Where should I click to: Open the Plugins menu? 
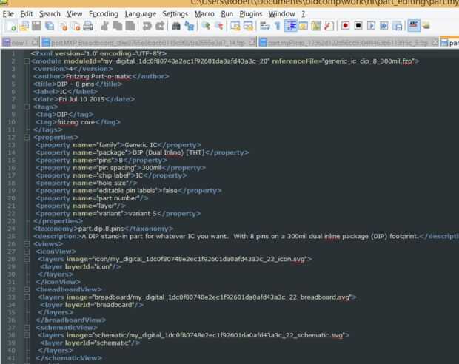(250, 14)
